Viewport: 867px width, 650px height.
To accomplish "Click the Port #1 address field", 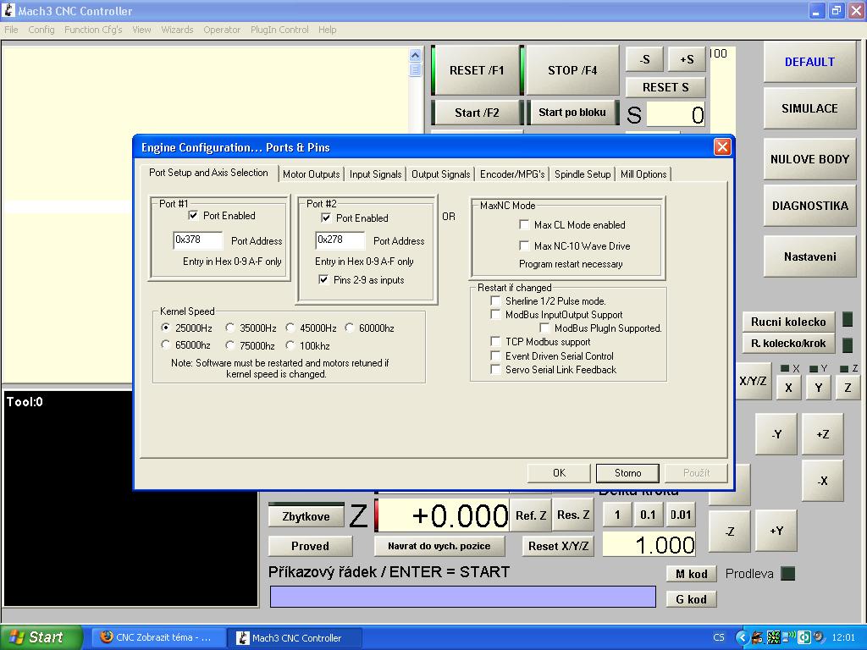I will [x=197, y=241].
